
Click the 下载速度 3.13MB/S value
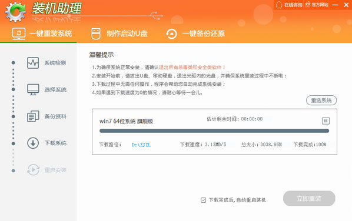tap(215, 145)
